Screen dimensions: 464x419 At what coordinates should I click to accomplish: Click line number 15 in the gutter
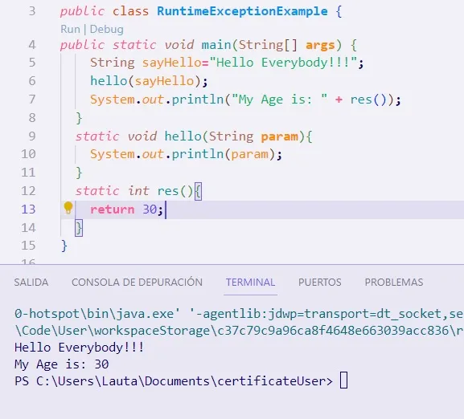click(x=28, y=246)
